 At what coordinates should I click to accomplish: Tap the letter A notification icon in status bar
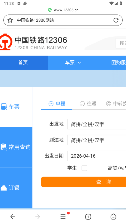19,3
